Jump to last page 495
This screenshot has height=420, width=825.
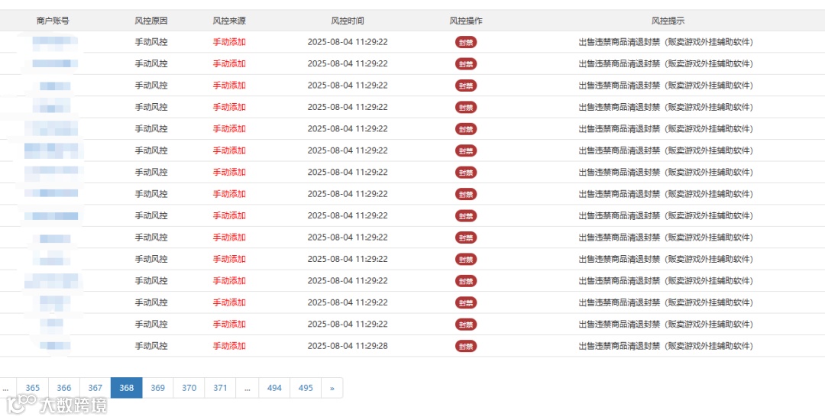pos(306,388)
